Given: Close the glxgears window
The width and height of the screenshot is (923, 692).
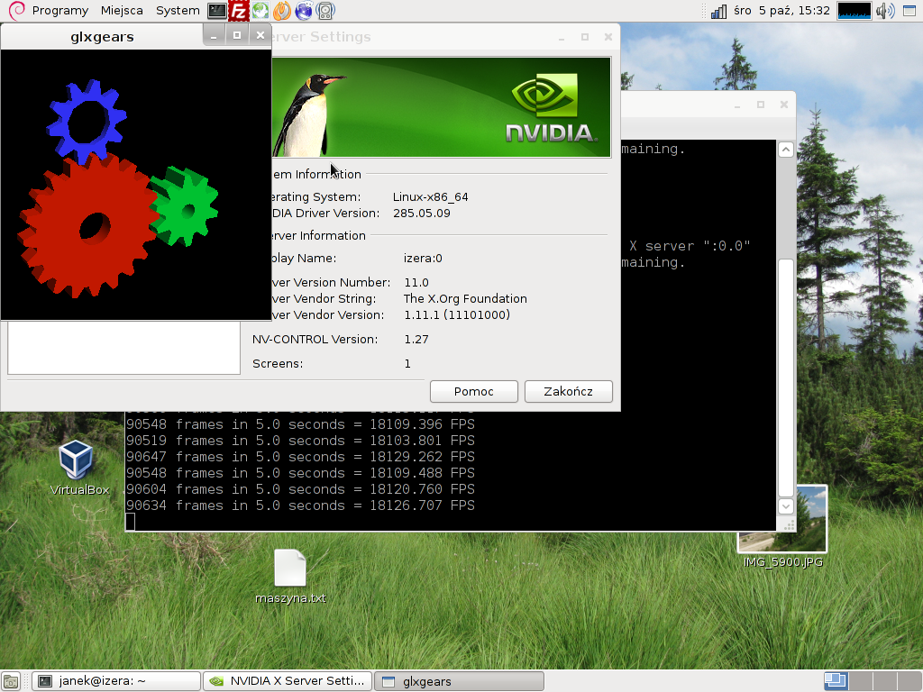Looking at the screenshot, I should (260, 36).
